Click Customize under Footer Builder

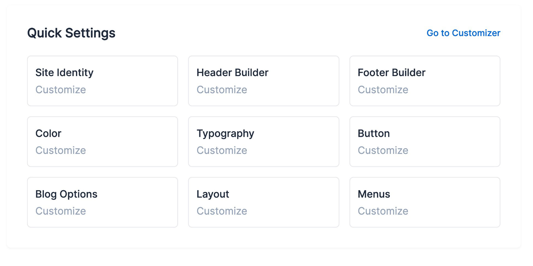[x=383, y=90]
